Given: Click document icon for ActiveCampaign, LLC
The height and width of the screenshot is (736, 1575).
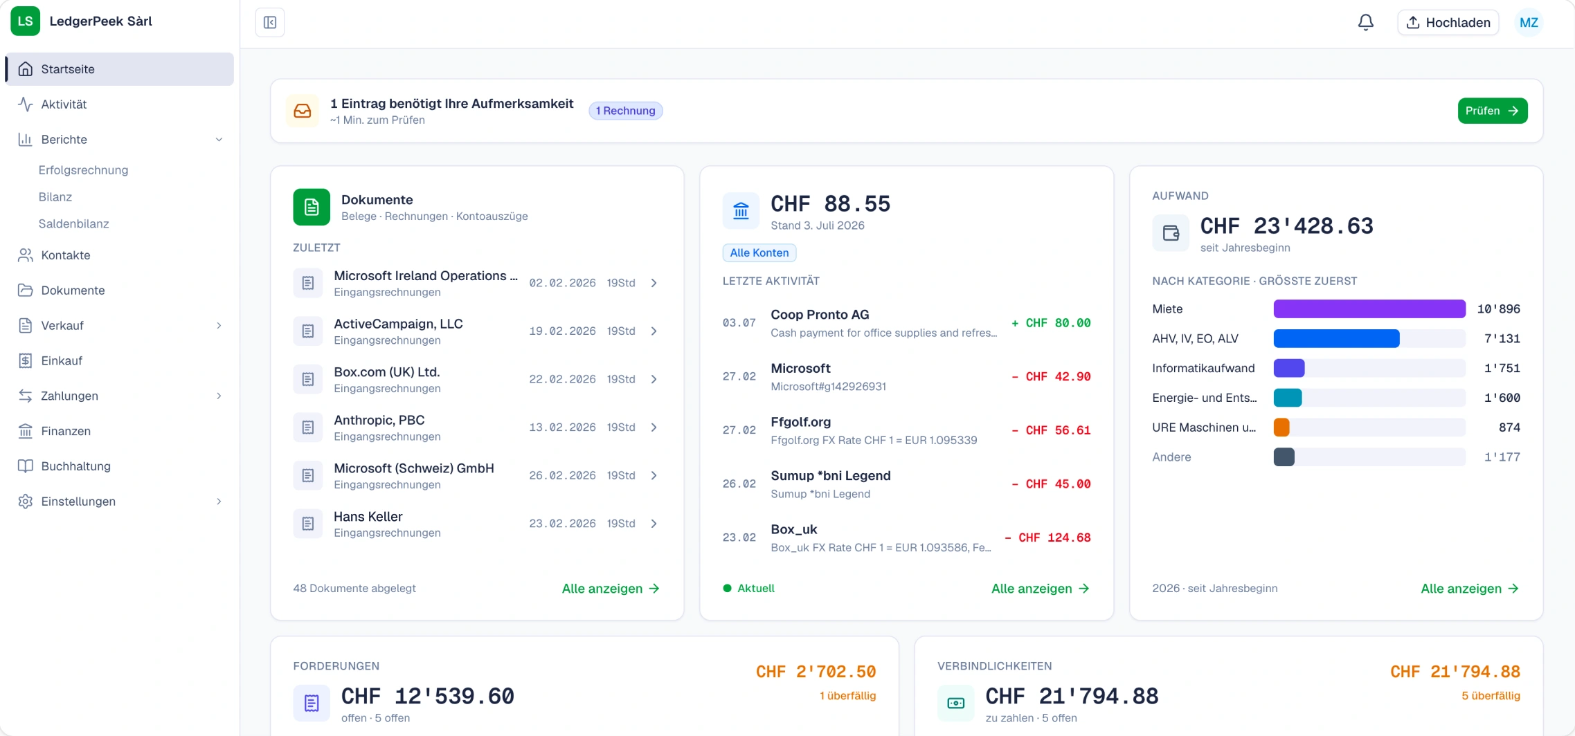Looking at the screenshot, I should coord(308,331).
